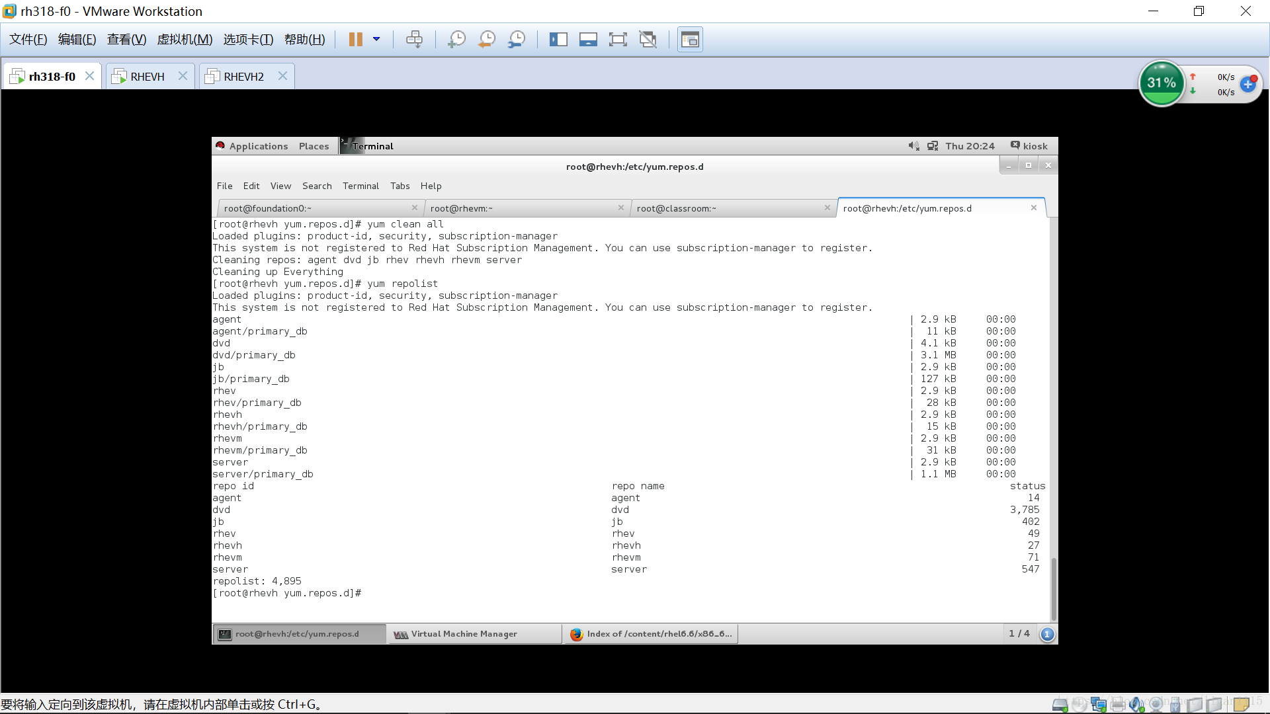Revert VM to previous snapshot
The width and height of the screenshot is (1270, 714).
coord(487,40)
